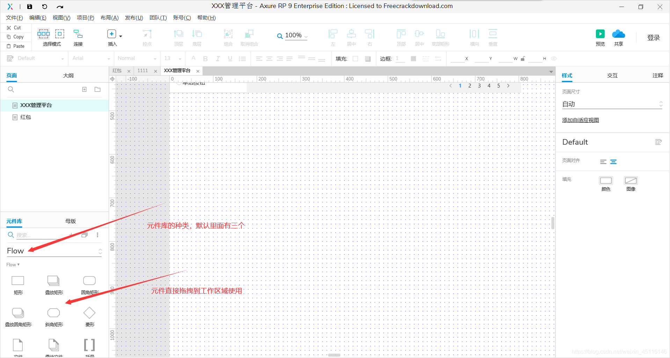670x358 pixels.
Task: Select the Diamond (菱形) flow widget
Action: [x=89, y=313]
